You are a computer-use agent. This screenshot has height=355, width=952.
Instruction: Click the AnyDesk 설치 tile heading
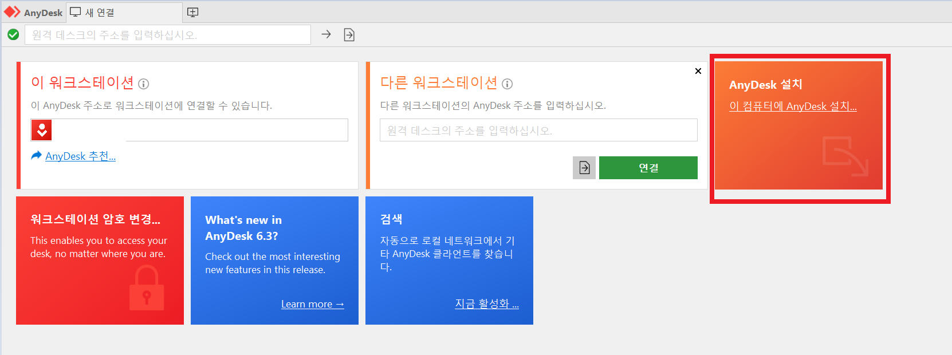pos(765,85)
